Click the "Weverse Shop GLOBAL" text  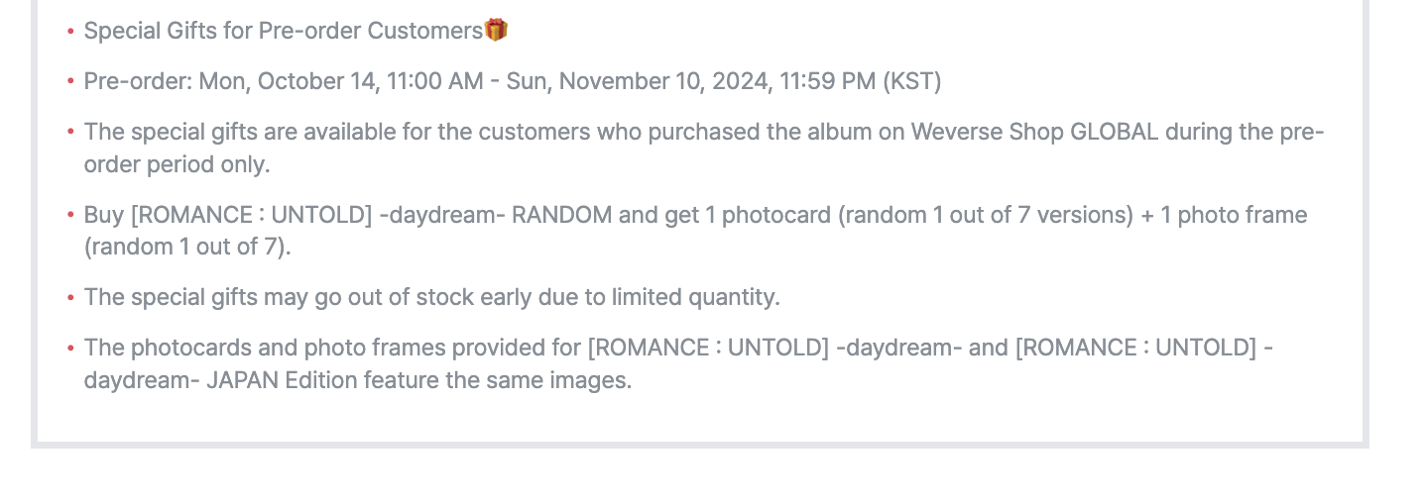coord(1034,133)
